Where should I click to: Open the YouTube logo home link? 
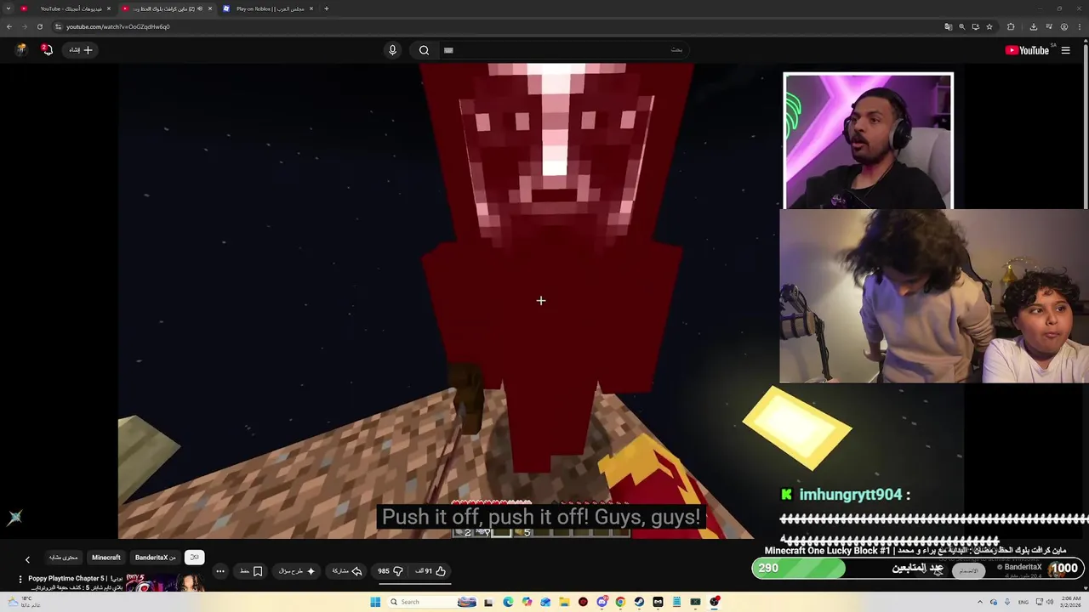point(1027,50)
